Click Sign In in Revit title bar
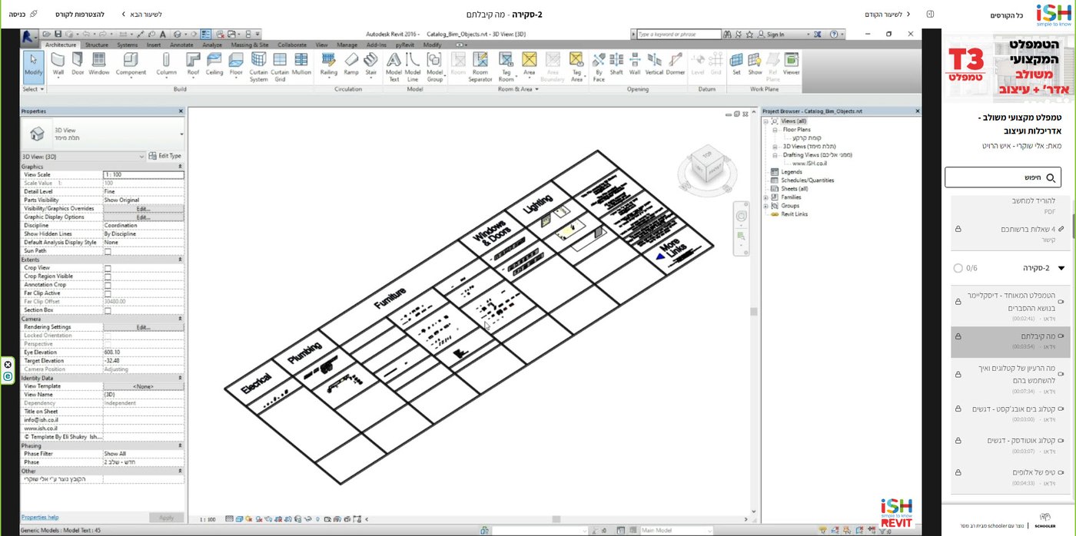Screen dimensions: 1076x536 tap(771, 35)
